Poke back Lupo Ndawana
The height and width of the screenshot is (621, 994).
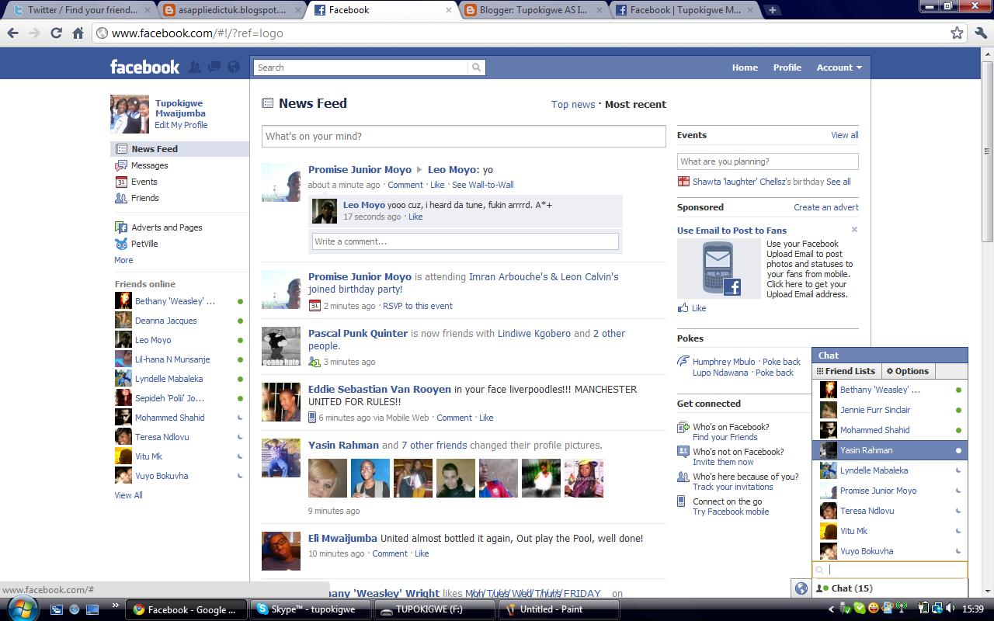tap(775, 373)
